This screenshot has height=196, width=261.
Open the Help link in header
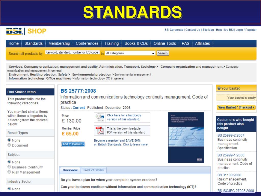click(x=219, y=30)
